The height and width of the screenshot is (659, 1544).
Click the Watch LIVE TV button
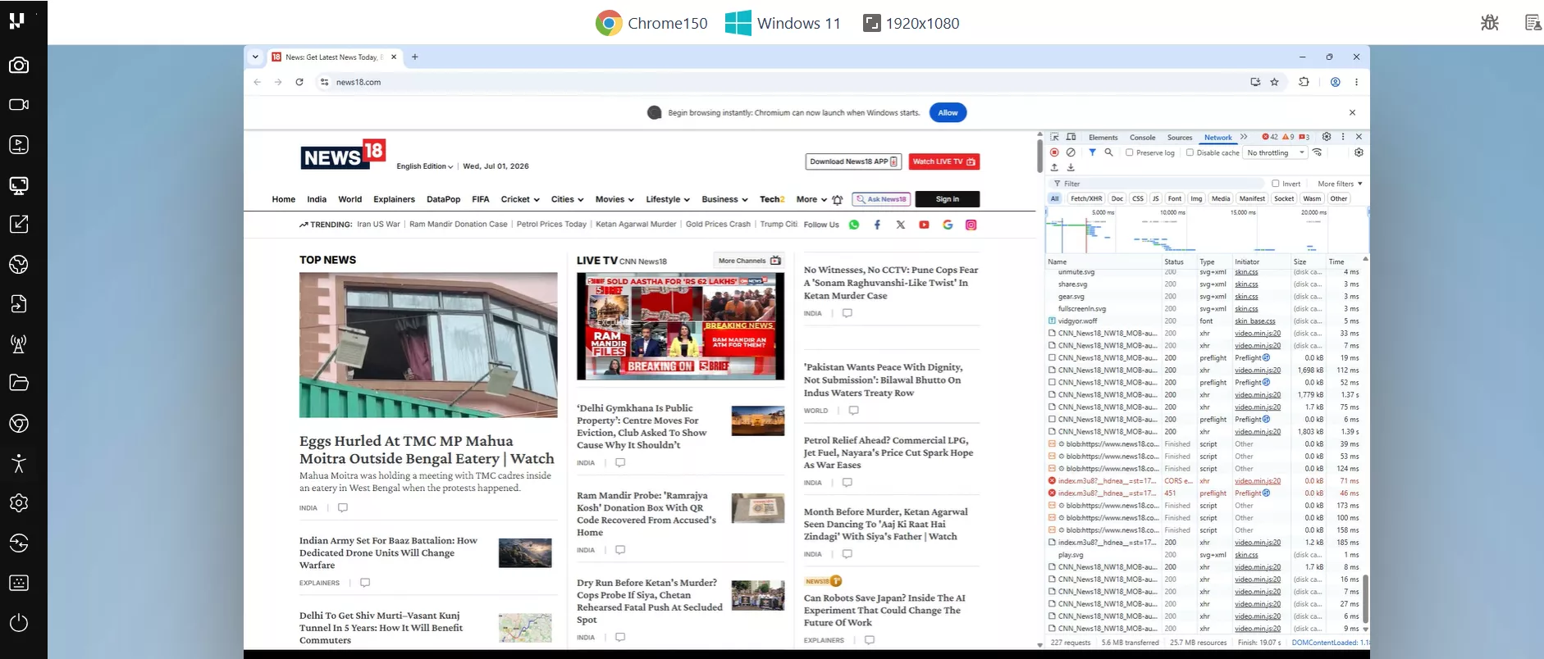944,161
